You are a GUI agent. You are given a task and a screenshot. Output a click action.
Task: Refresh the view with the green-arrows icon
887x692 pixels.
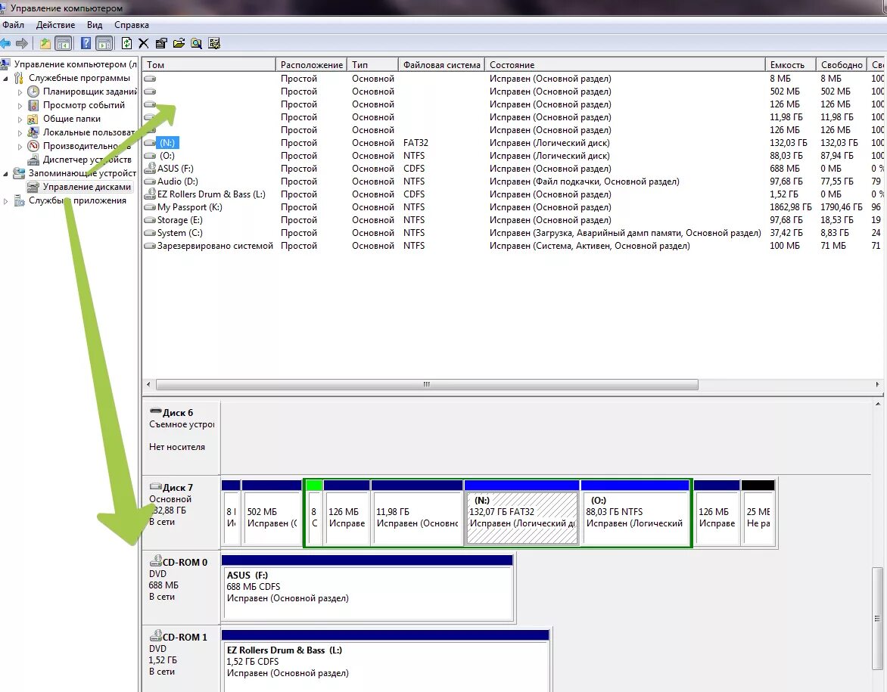tap(126, 43)
